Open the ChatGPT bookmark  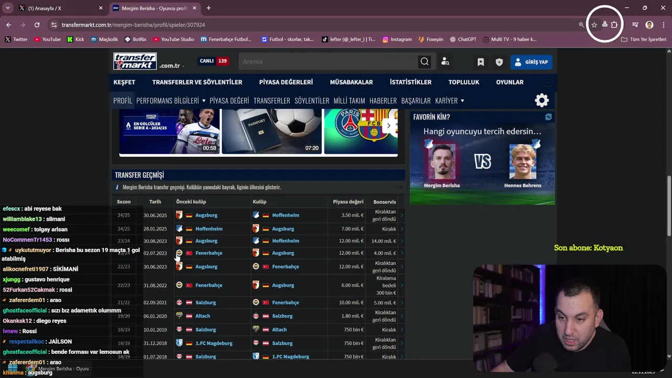(463, 39)
